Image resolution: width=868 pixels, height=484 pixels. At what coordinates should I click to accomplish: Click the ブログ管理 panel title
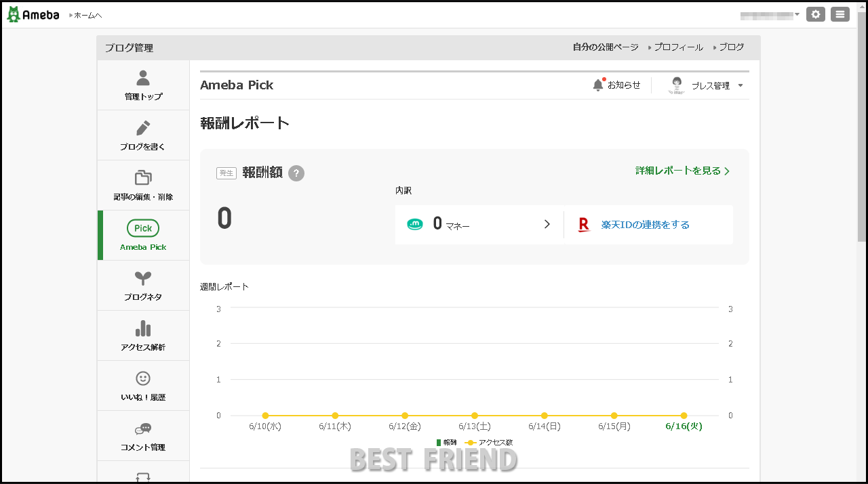(x=129, y=48)
